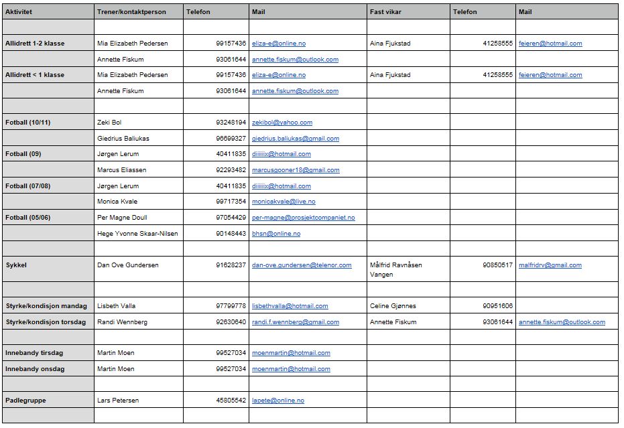Select the Padlegruppe activity cell
624x428 pixels.
[48, 400]
